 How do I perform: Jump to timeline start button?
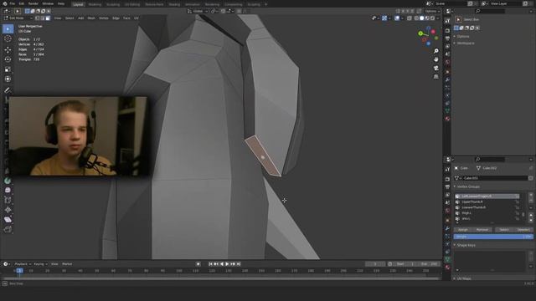pos(210,264)
